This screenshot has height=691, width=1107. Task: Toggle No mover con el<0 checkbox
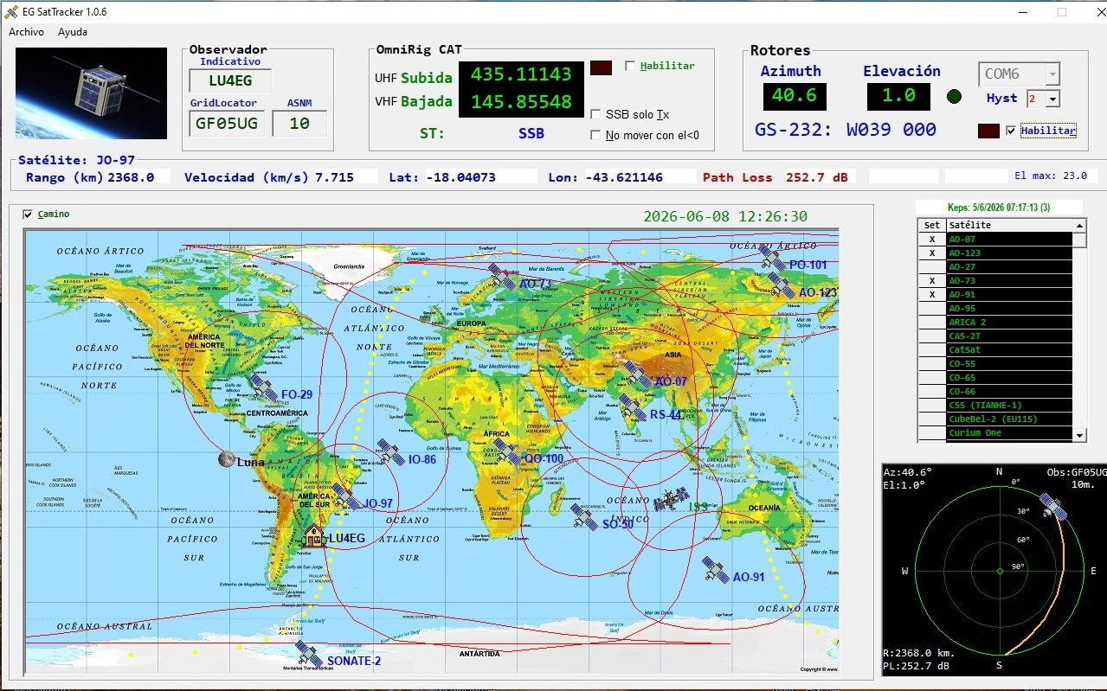(595, 135)
